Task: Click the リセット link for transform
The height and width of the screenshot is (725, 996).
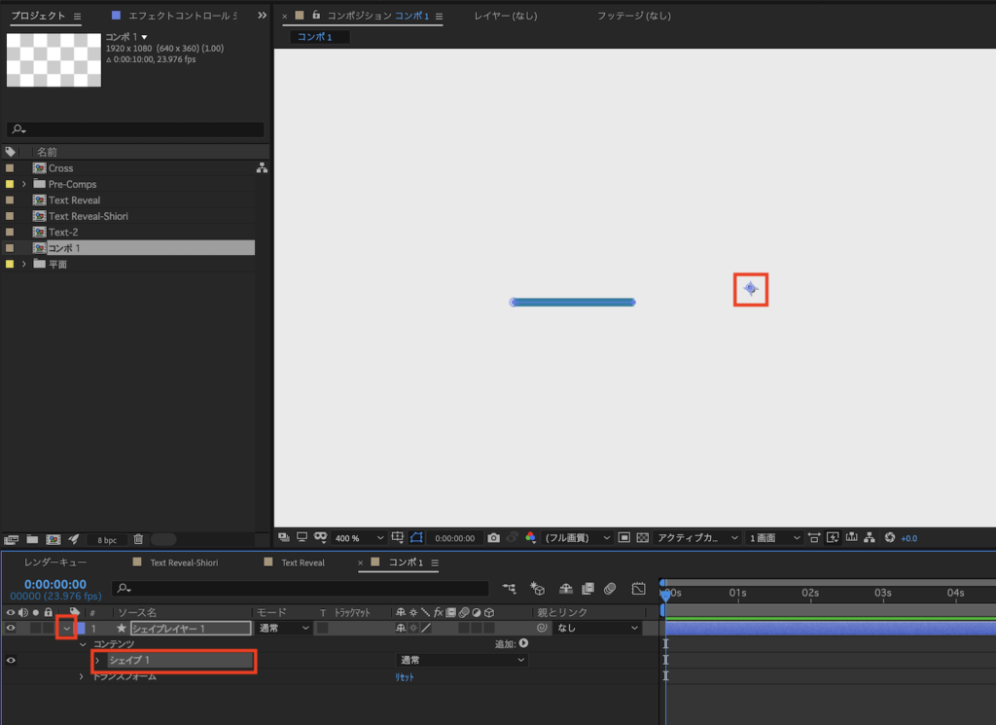Action: tap(404, 677)
